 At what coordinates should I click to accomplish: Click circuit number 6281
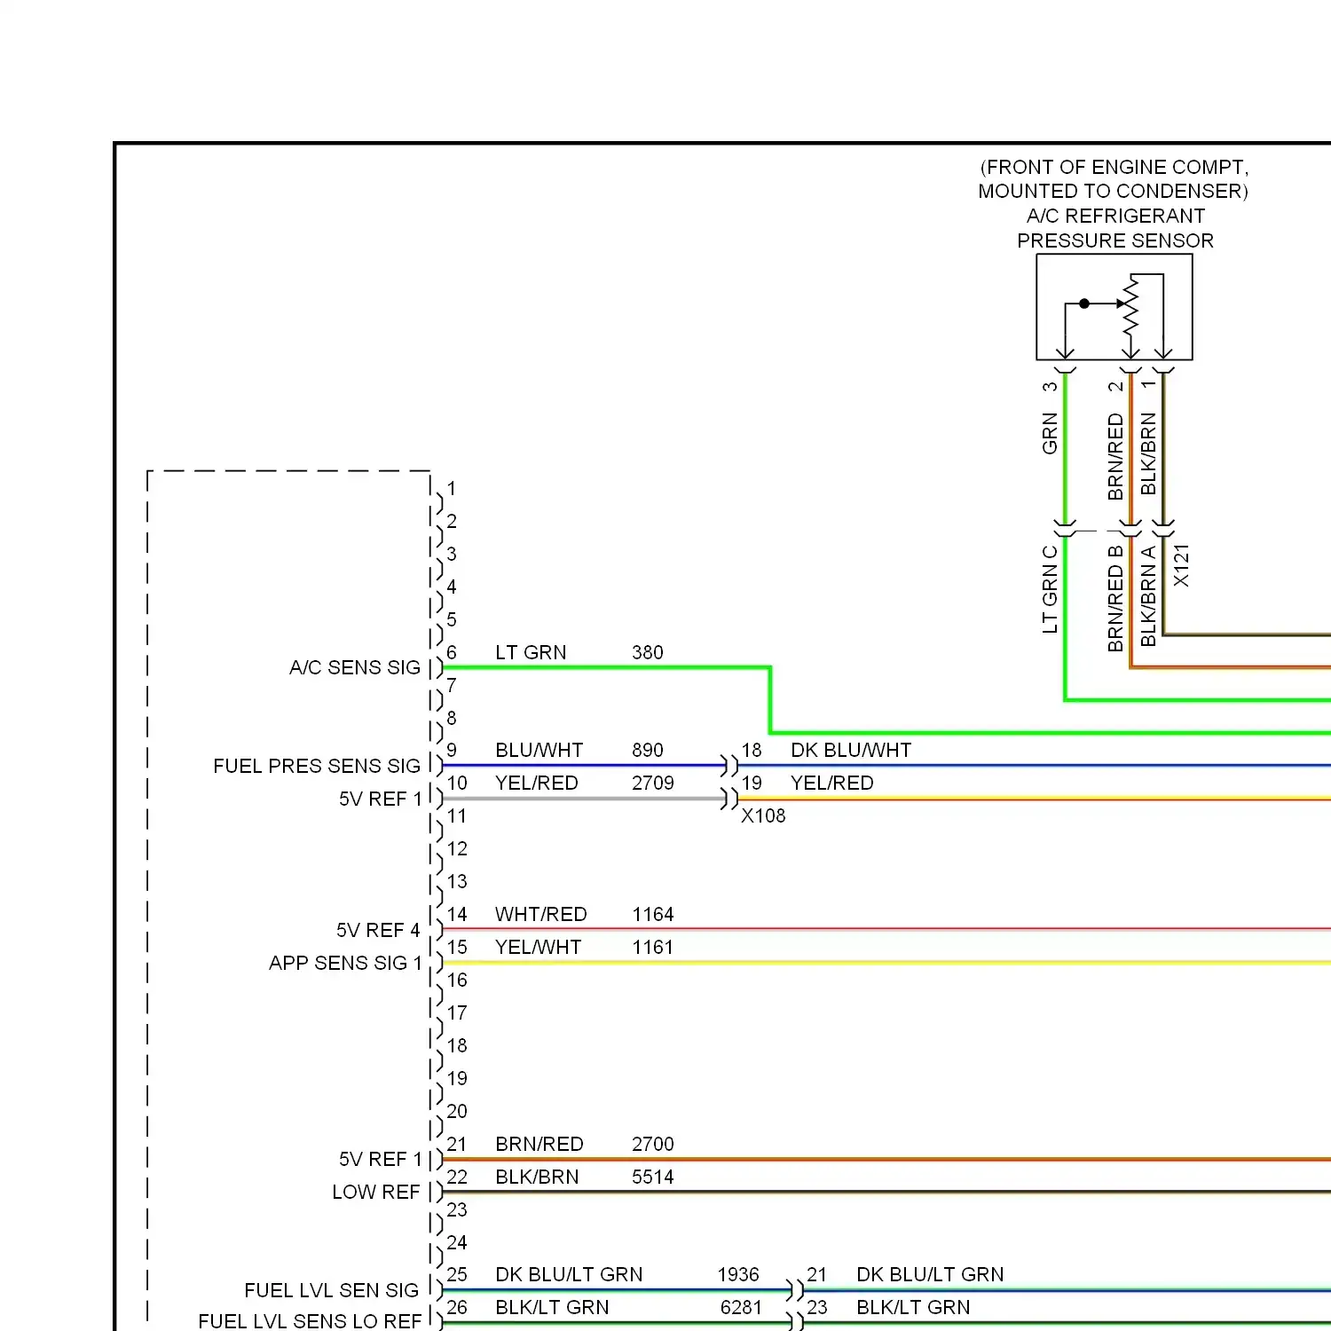point(741,1307)
